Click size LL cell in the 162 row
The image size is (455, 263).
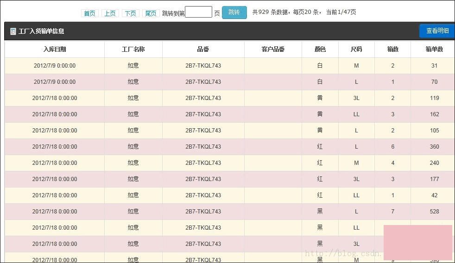coord(356,114)
